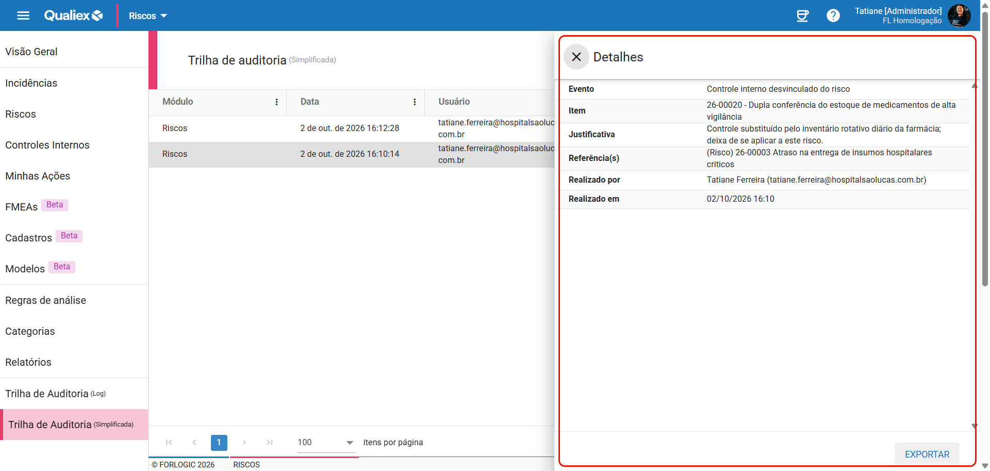Open Data column options menu
Viewport: 990px width, 471px height.
coord(415,102)
